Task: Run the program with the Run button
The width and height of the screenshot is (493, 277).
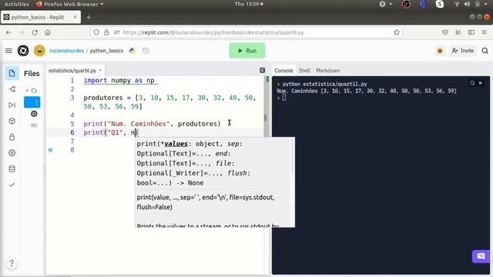Action: pos(247,51)
